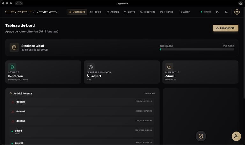
Task: Click the timestamp 17/01/2026 17:21:26
Action: [x=144, y=101]
